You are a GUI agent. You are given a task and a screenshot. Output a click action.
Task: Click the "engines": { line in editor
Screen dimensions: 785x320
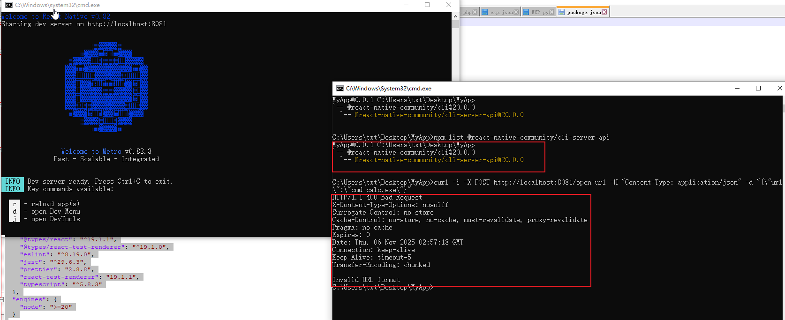pos(34,299)
